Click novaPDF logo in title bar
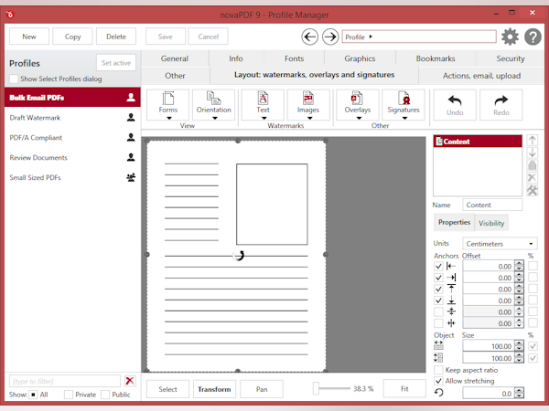 coord(10,14)
